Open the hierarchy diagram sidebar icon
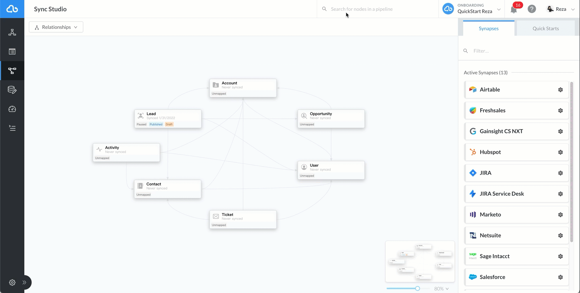The width and height of the screenshot is (580, 293). 12,32
